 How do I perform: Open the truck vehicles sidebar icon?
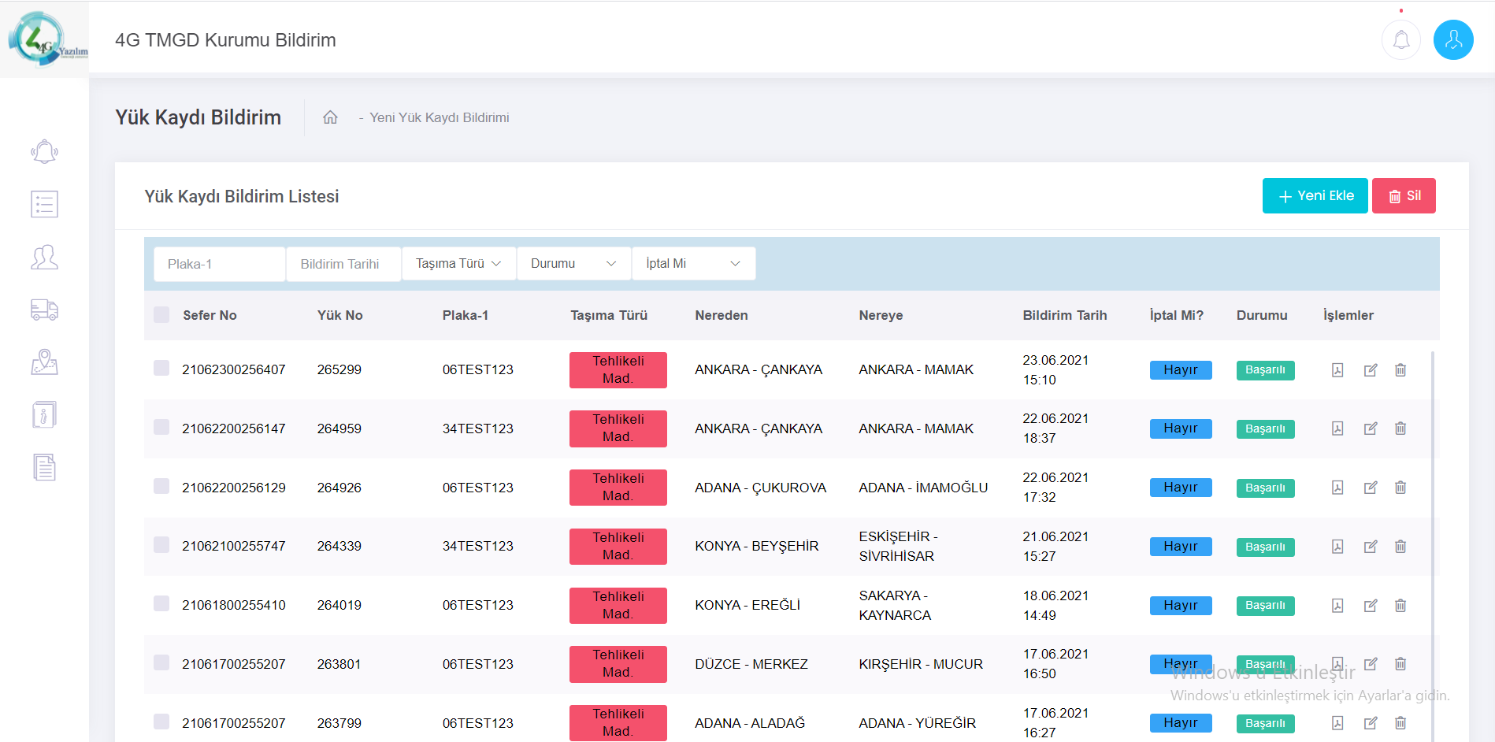pyautogui.click(x=44, y=310)
